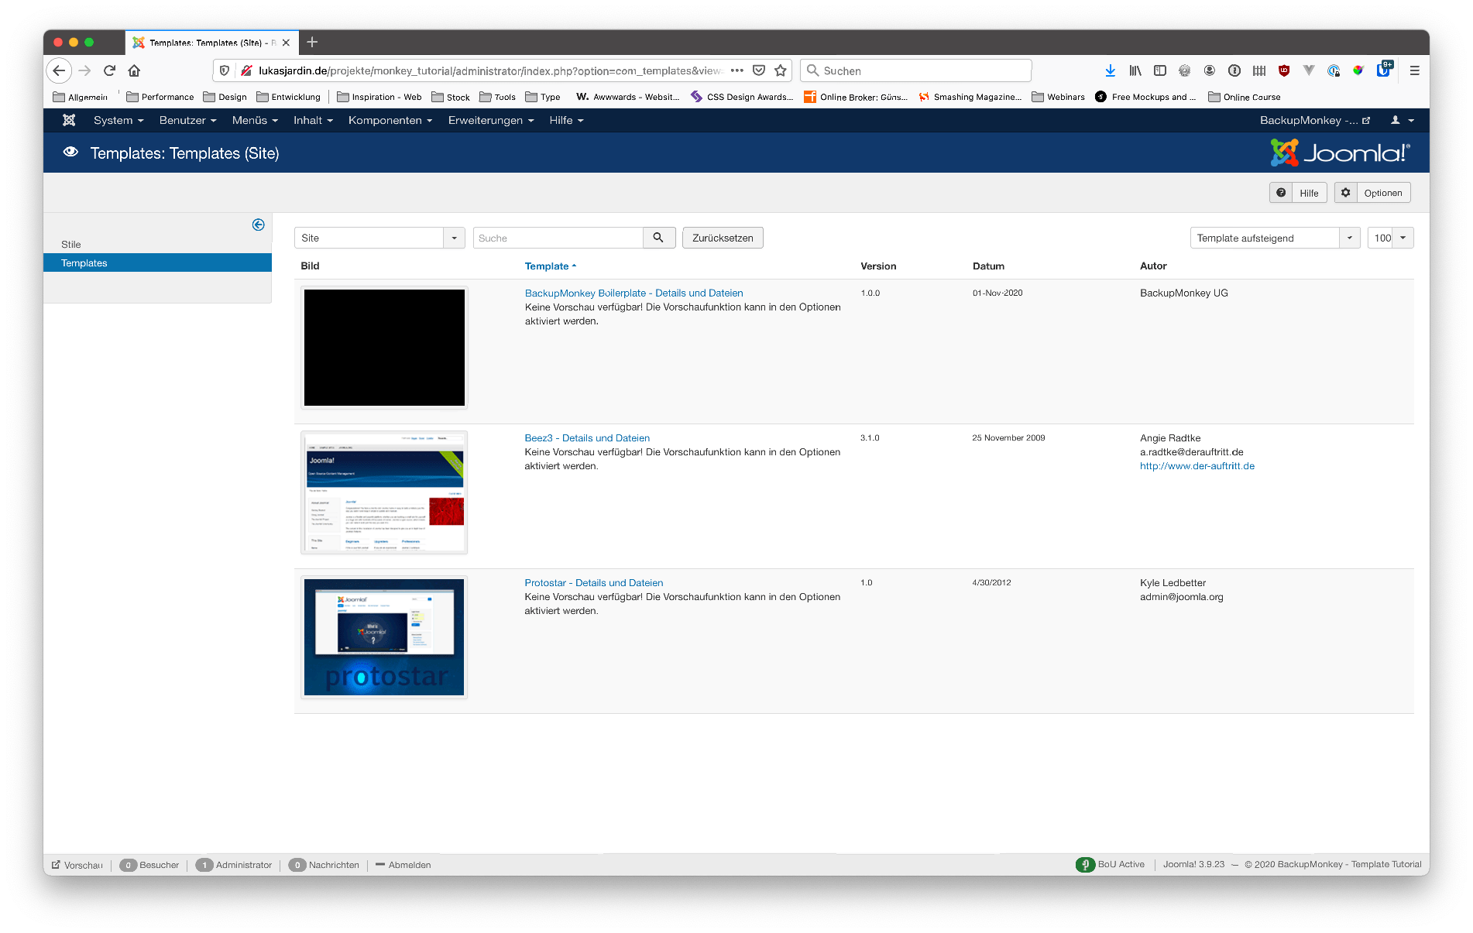Select Stile in the sidebar

tap(70, 244)
